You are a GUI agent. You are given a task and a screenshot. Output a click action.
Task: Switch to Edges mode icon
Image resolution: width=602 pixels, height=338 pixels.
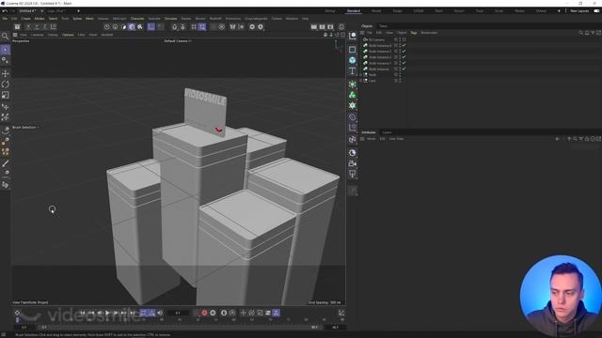pyautogui.click(x=115, y=27)
